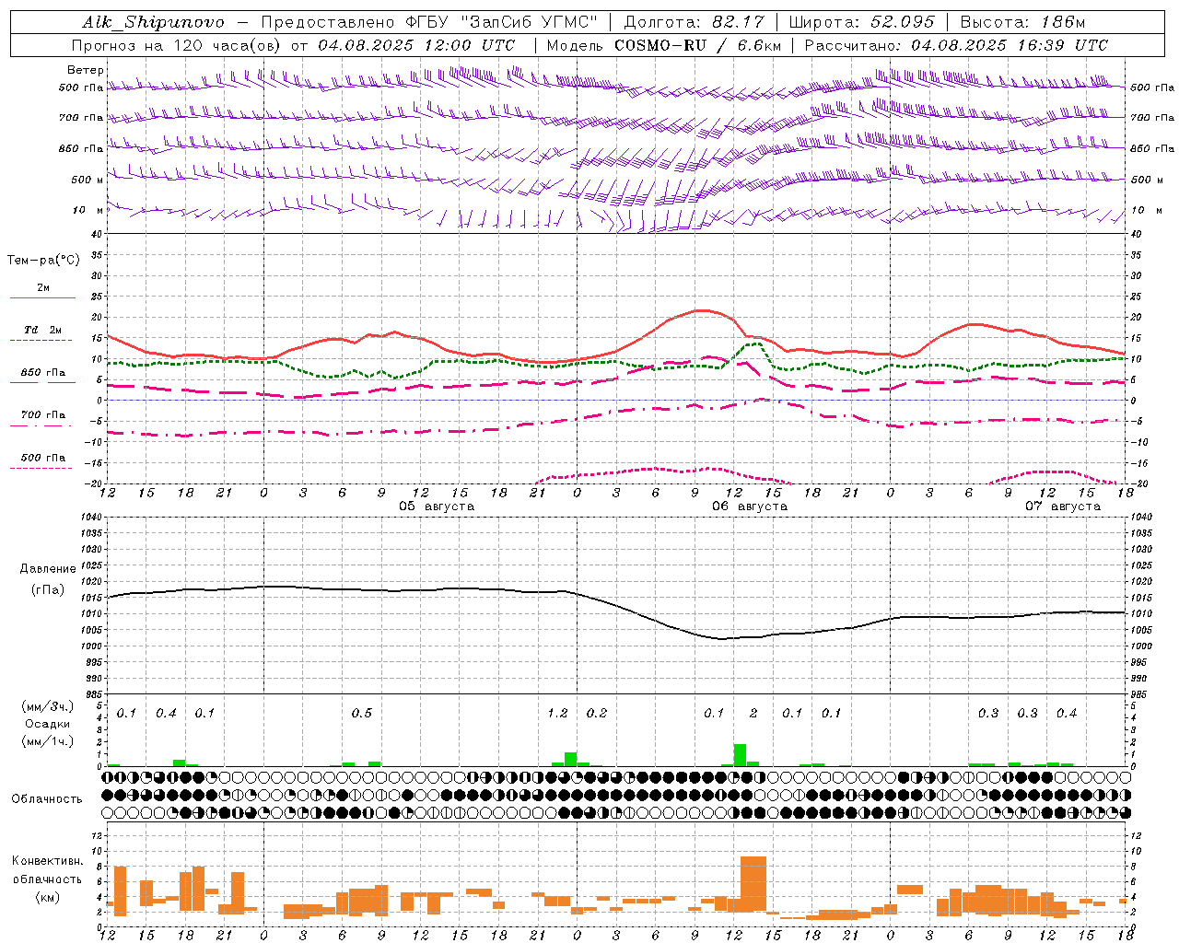Image resolution: width=1179 pixels, height=943 pixels.
Task: Click the station title Alk_Shipunovo
Action: [153, 22]
